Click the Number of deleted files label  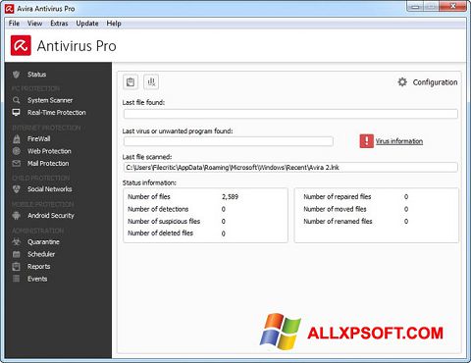coord(160,233)
